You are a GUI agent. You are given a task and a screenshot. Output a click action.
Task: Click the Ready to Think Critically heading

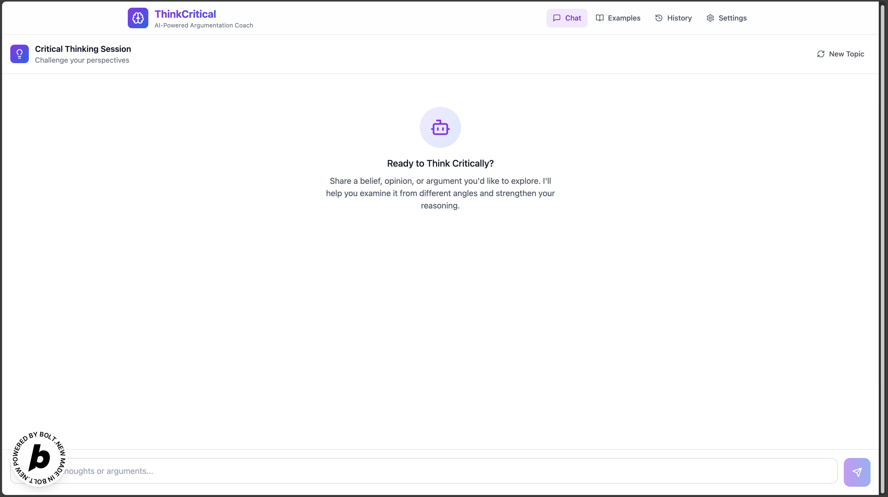point(440,164)
